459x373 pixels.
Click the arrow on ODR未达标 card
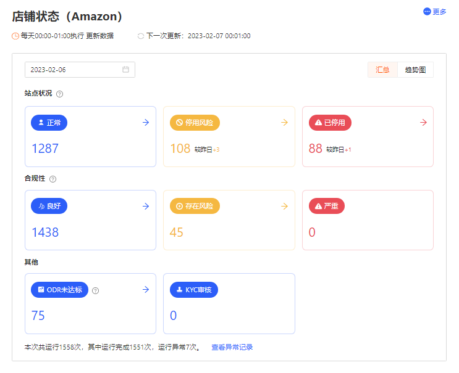coord(146,290)
